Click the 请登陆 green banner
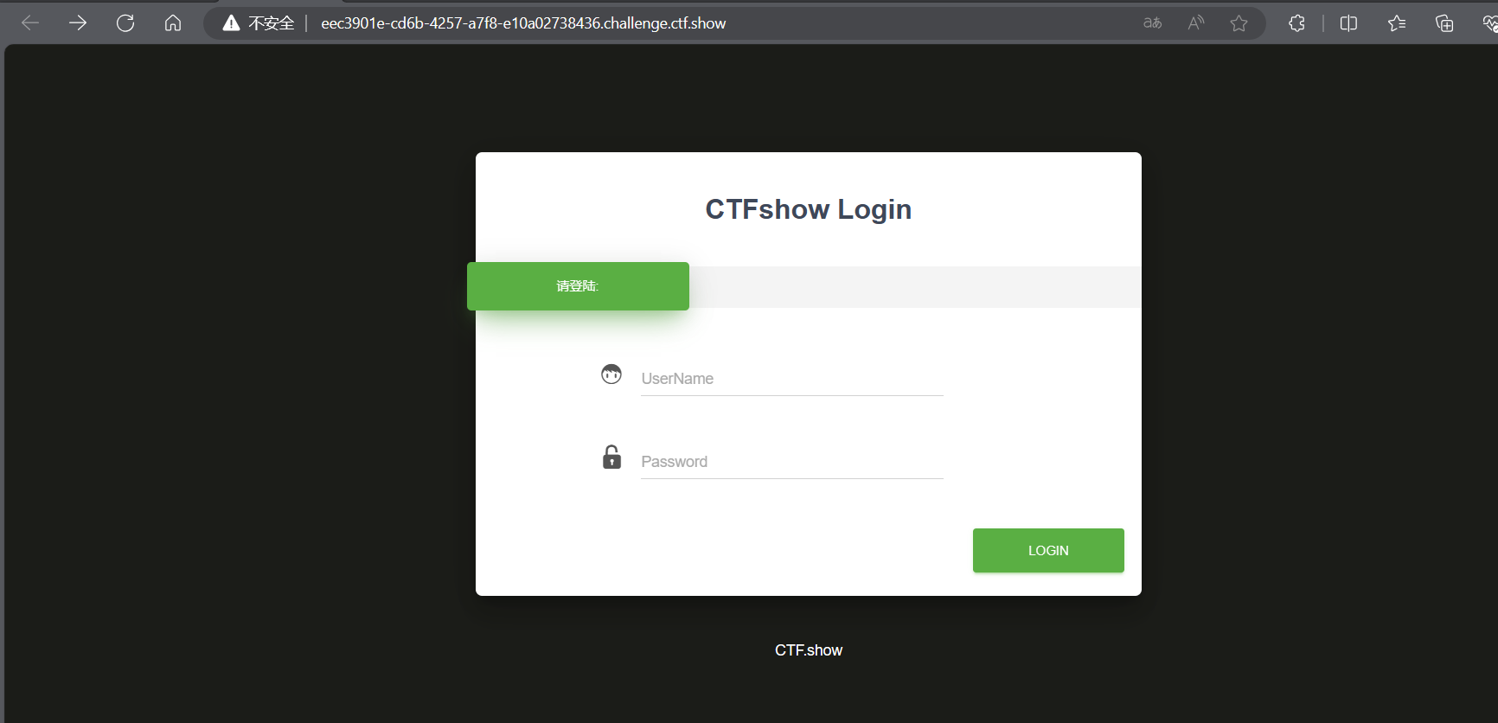Viewport: 1498px width, 723px height. [x=578, y=286]
